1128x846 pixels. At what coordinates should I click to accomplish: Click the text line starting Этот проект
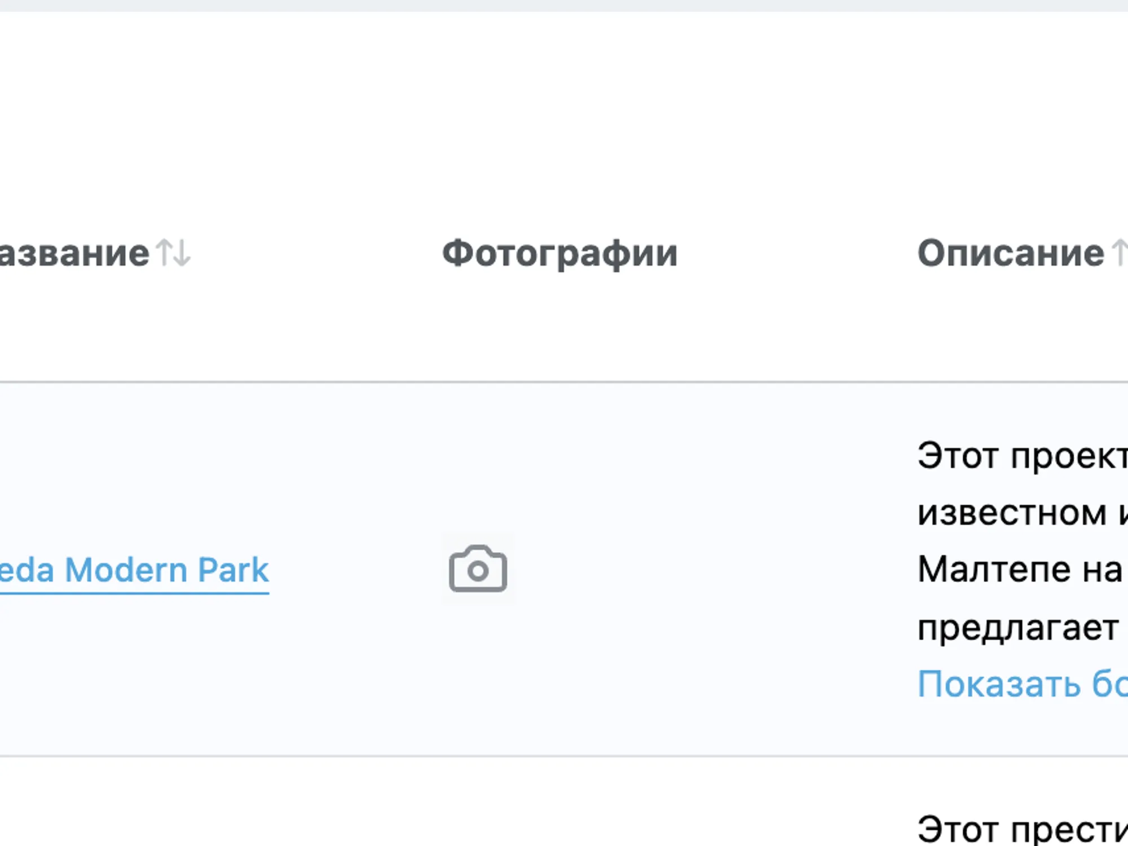tap(1023, 456)
